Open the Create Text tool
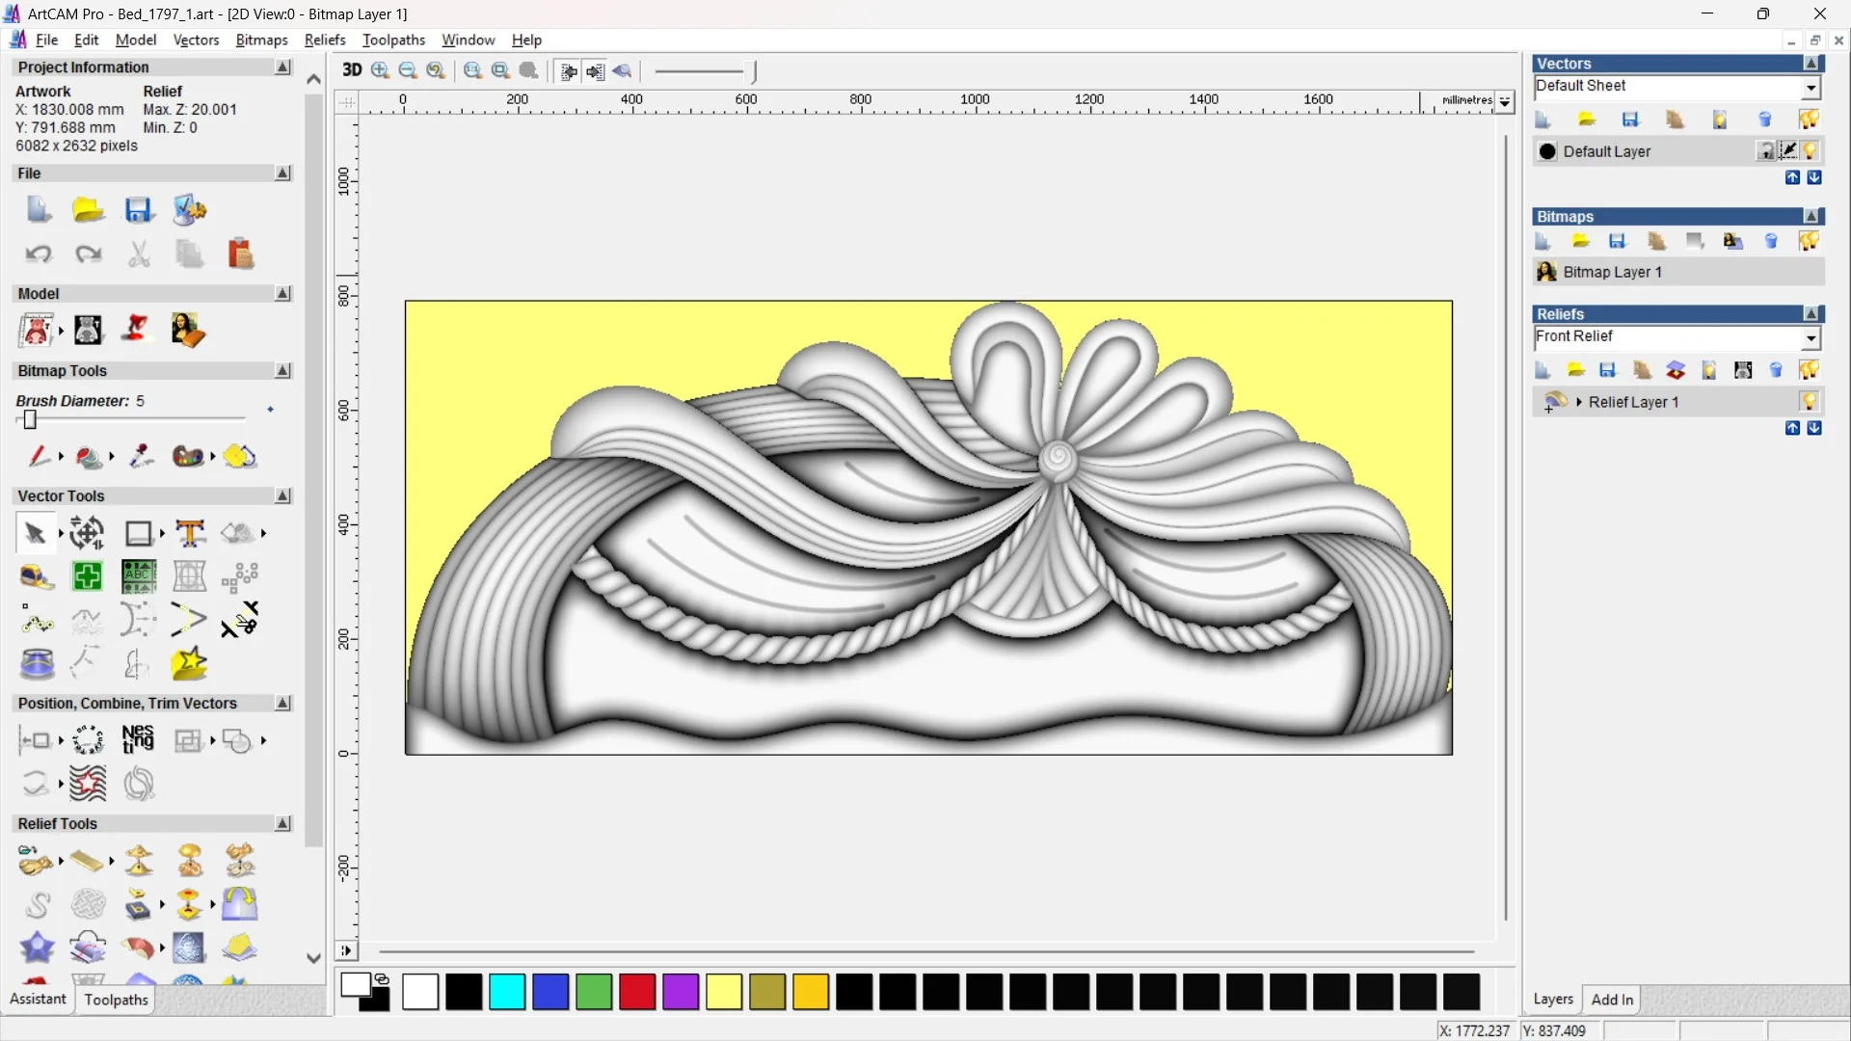The image size is (1851, 1041). (190, 533)
